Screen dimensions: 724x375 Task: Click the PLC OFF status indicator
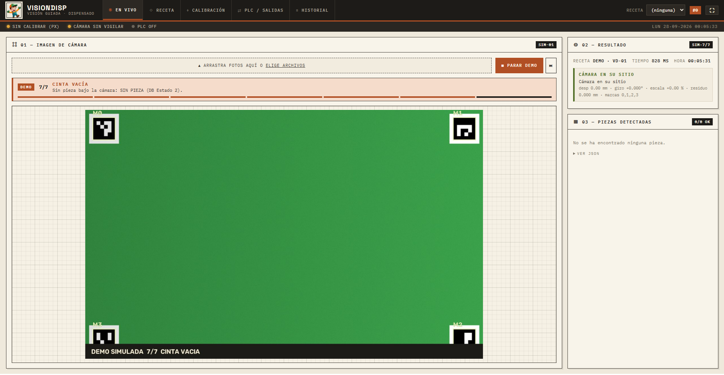[144, 26]
